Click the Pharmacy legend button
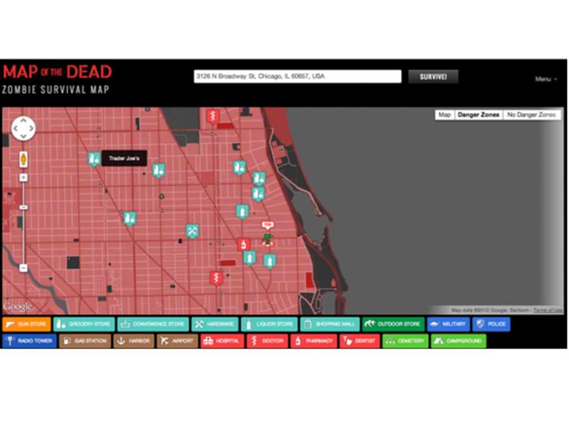 (313, 341)
